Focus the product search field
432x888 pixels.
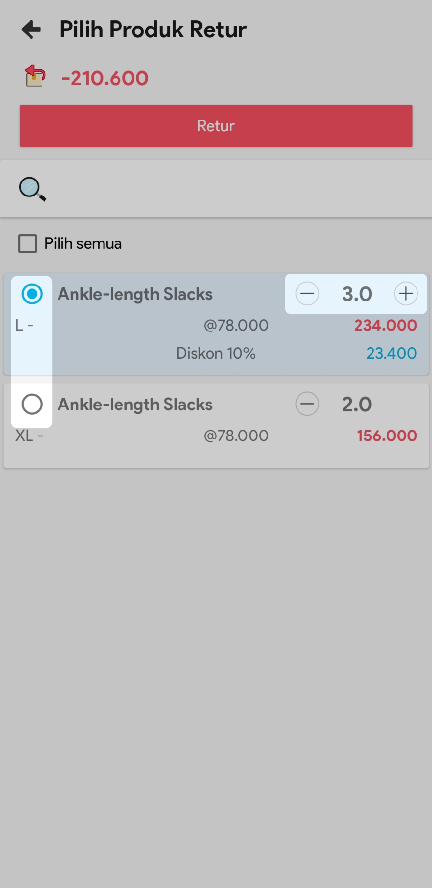pos(232,189)
